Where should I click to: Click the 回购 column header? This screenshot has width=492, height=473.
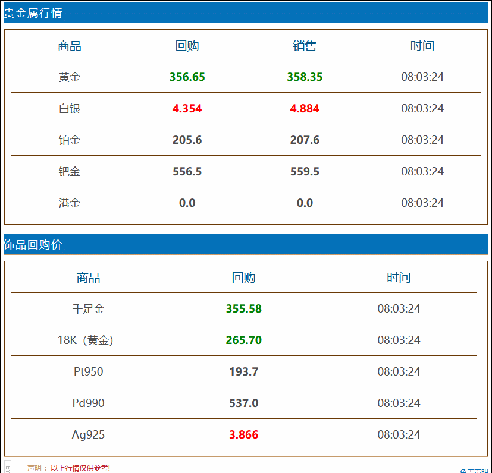[x=187, y=46]
